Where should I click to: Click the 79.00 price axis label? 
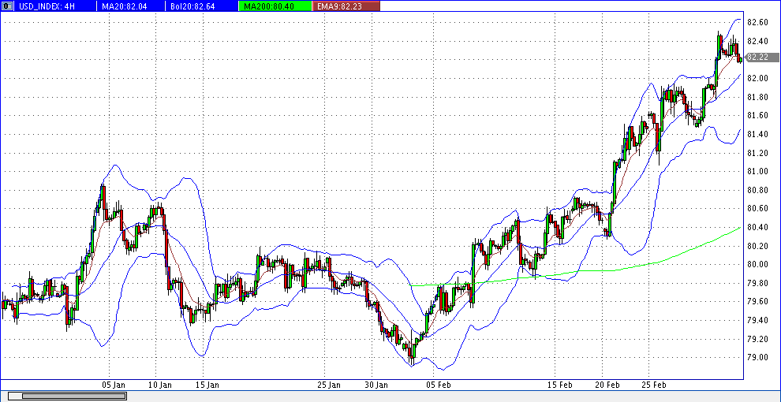[757, 357]
